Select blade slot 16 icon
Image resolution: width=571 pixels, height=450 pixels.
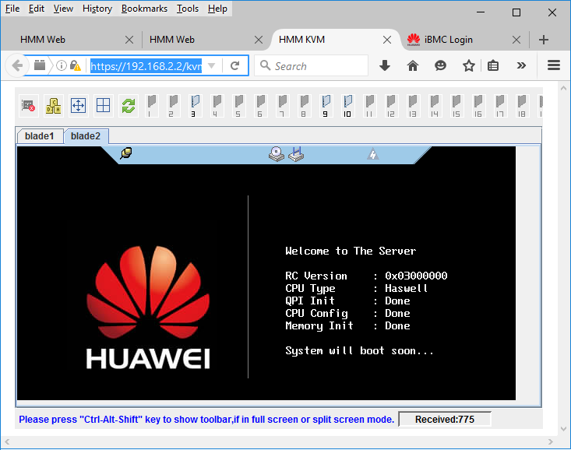pyautogui.click(x=478, y=106)
